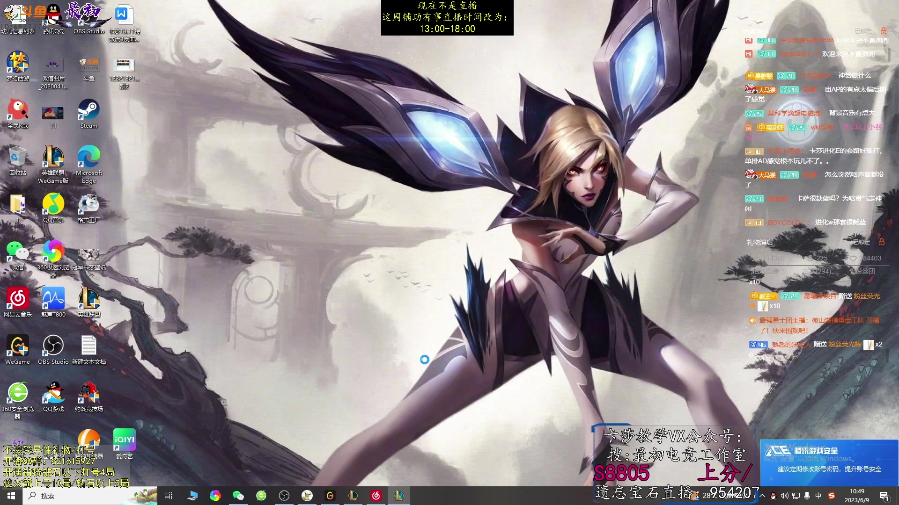Launch OBS Studio shortcut beside WeGame
Image resolution: width=899 pixels, height=505 pixels.
(53, 350)
